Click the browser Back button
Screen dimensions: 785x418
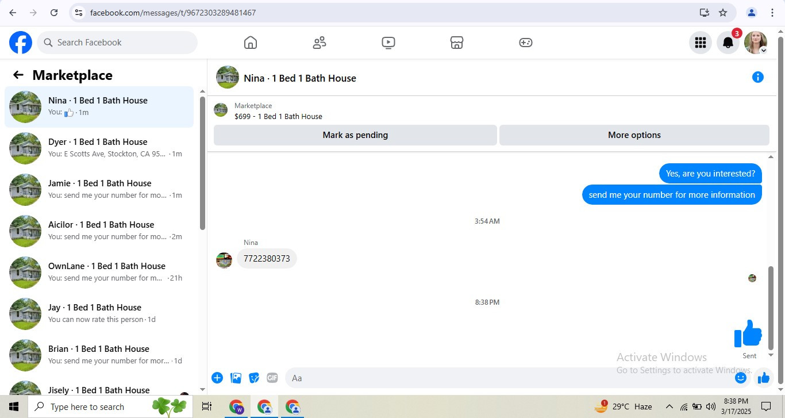[x=13, y=13]
